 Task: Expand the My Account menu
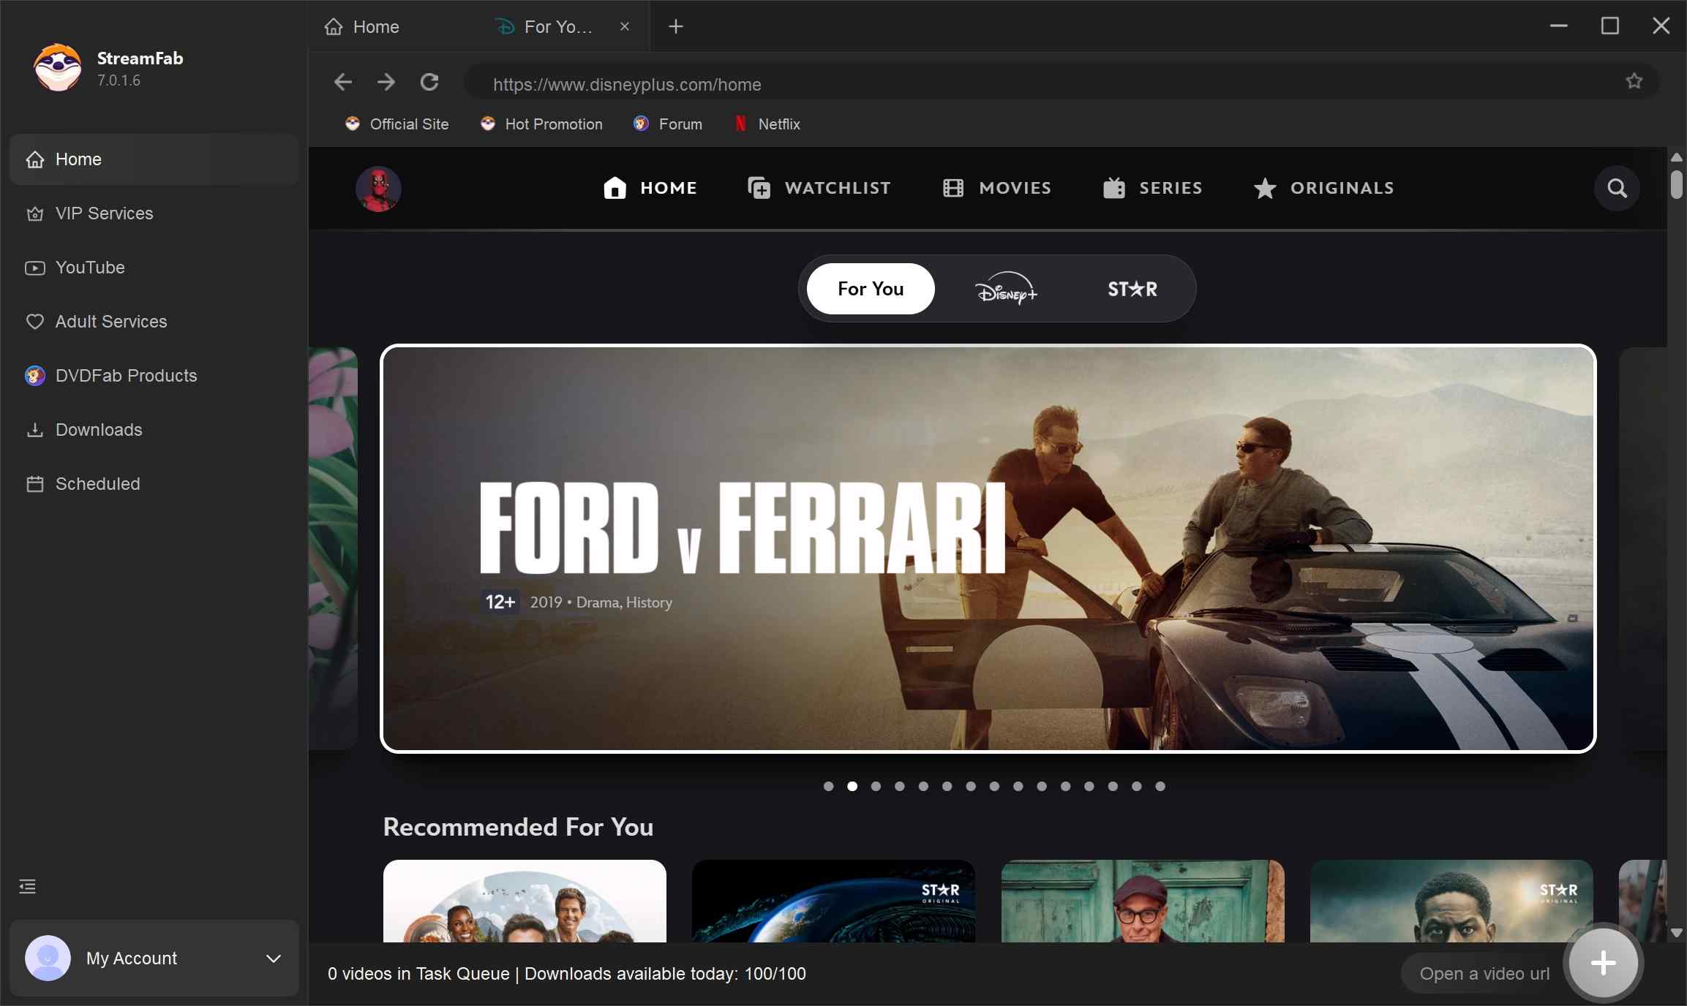(x=274, y=958)
